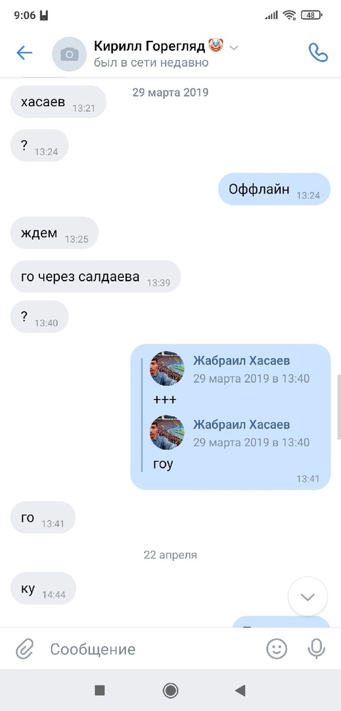Select the 'хасаев' message at 13:21

(58, 101)
